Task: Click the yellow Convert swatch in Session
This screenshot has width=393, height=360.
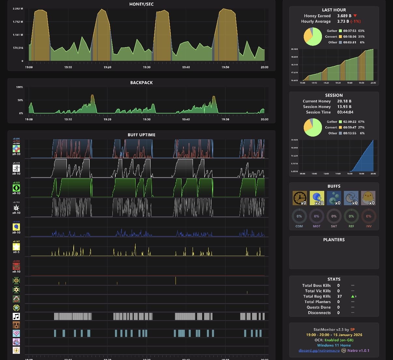Action: click(x=340, y=127)
